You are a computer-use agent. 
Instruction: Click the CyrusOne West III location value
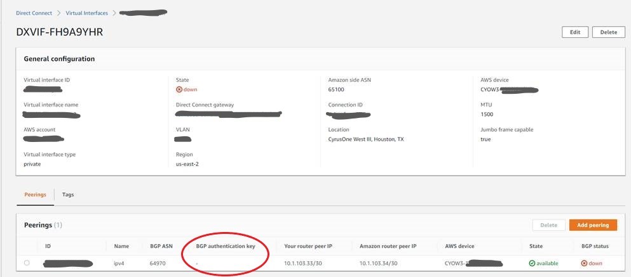366,139
